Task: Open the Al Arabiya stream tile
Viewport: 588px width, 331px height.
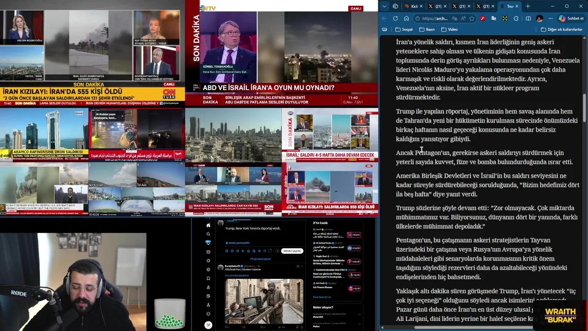Action: tap(136, 135)
